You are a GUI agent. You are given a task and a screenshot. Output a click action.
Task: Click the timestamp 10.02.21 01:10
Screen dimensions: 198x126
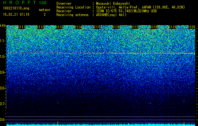(16, 14)
